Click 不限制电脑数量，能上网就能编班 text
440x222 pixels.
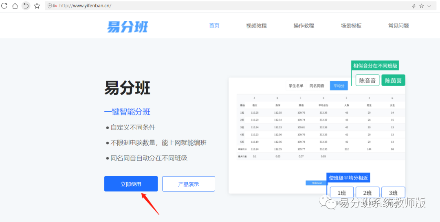(x=158, y=143)
